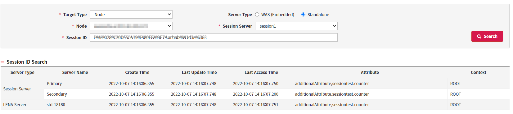Viewport: 513px width, 114px height.
Task: Click the Server Type column header
Action: click(22, 72)
